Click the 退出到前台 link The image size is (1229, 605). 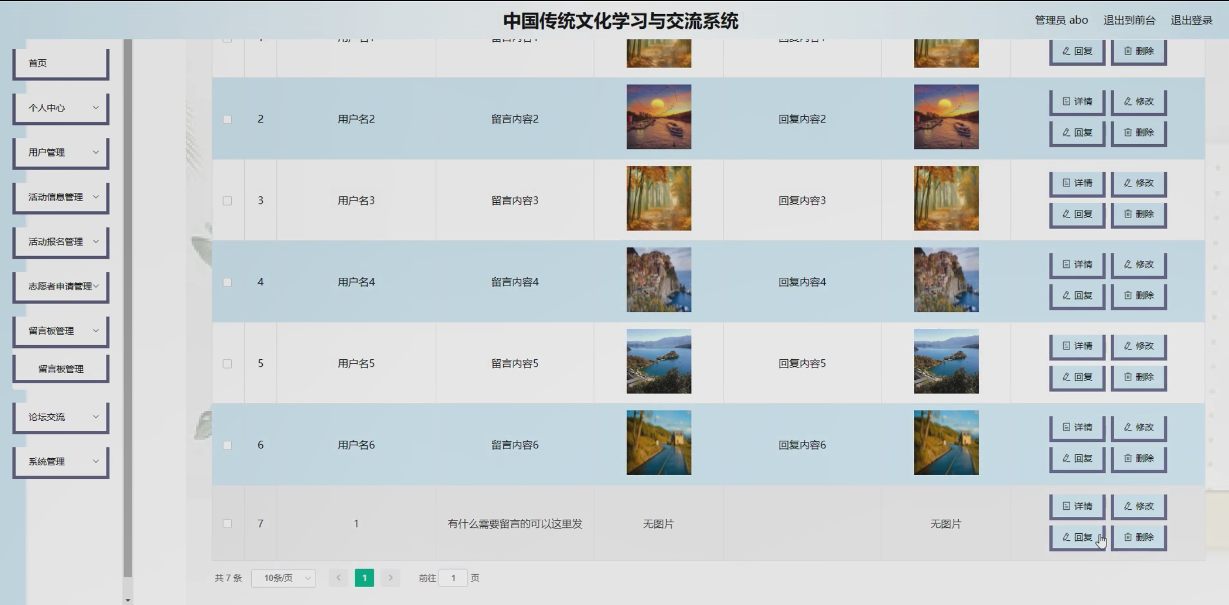pyautogui.click(x=1129, y=20)
